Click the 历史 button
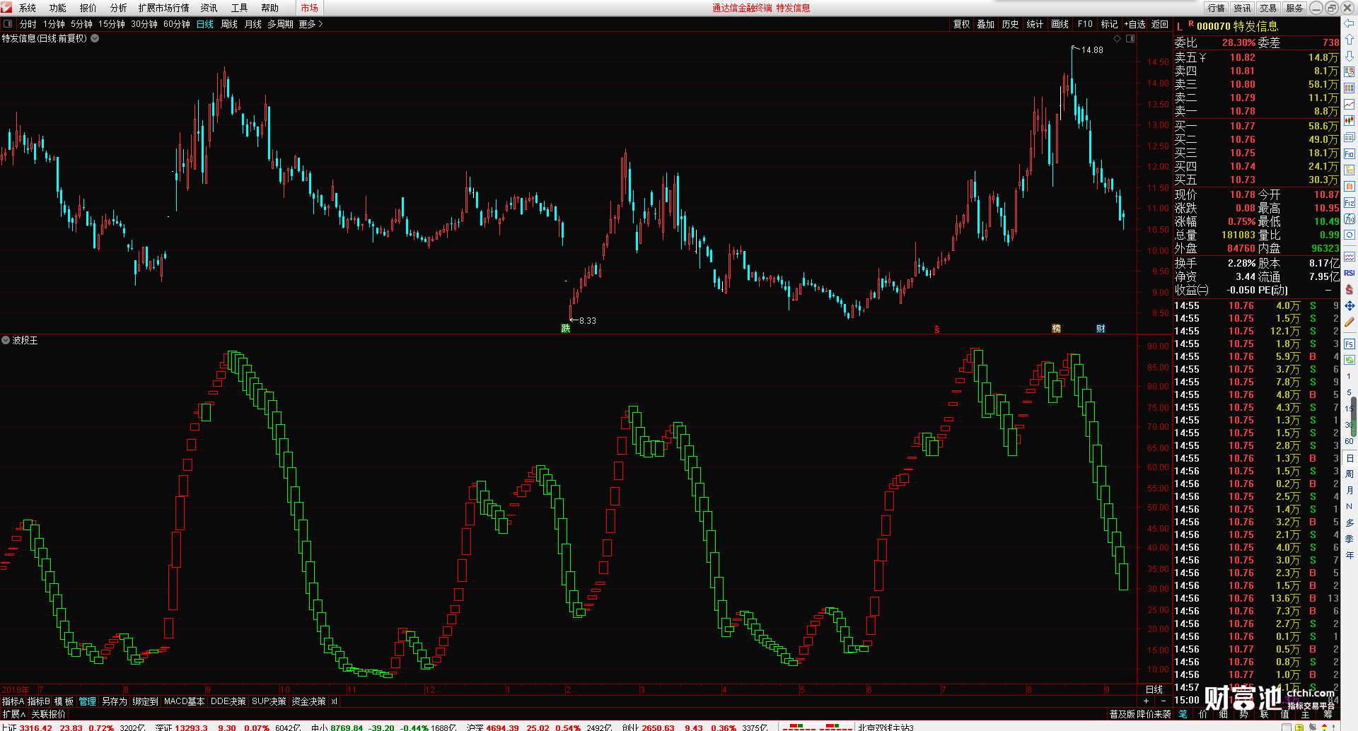1358x731 pixels. click(1011, 24)
